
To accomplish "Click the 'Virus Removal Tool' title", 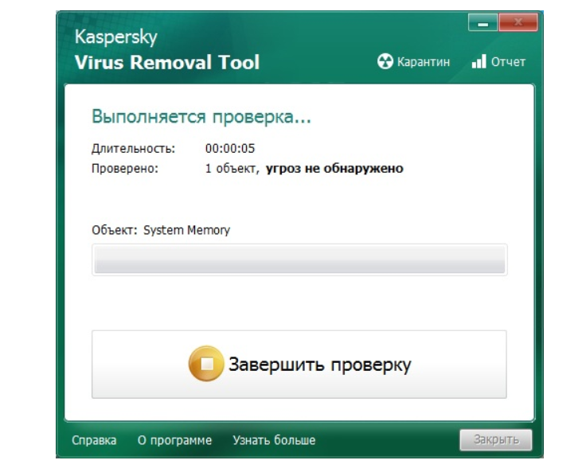I will 167,62.
